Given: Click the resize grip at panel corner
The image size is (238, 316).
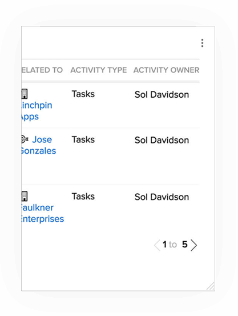Looking at the screenshot, I should click(x=210, y=286).
